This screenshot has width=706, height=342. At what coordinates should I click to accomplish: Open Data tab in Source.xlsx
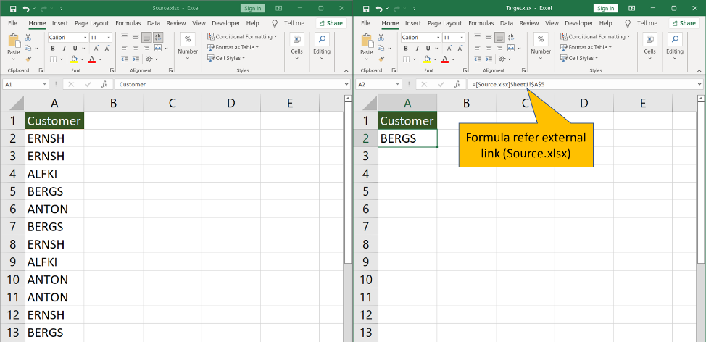[154, 23]
